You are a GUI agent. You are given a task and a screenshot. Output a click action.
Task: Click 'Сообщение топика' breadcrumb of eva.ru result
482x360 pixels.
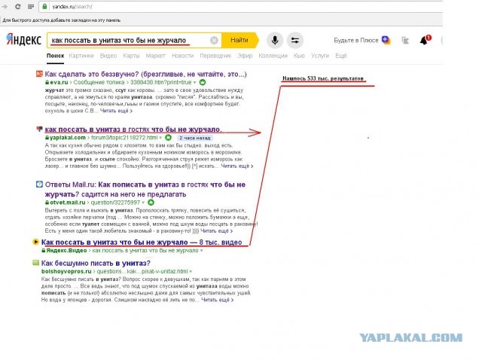click(99, 82)
